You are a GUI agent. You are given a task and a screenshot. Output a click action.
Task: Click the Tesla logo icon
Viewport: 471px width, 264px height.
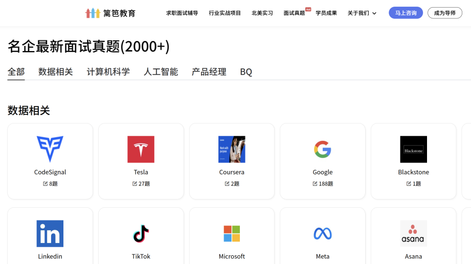(x=141, y=149)
